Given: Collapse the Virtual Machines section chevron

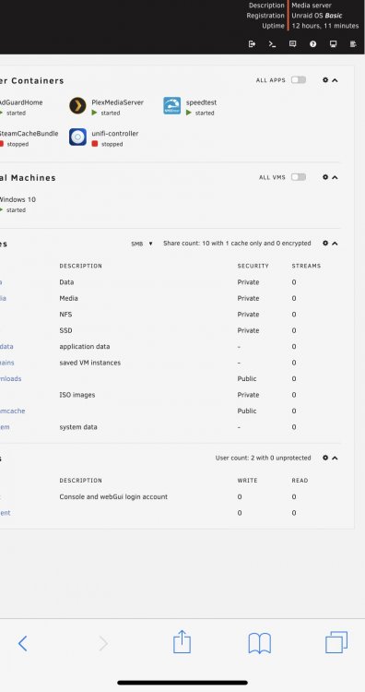Looking at the screenshot, I should (x=335, y=177).
